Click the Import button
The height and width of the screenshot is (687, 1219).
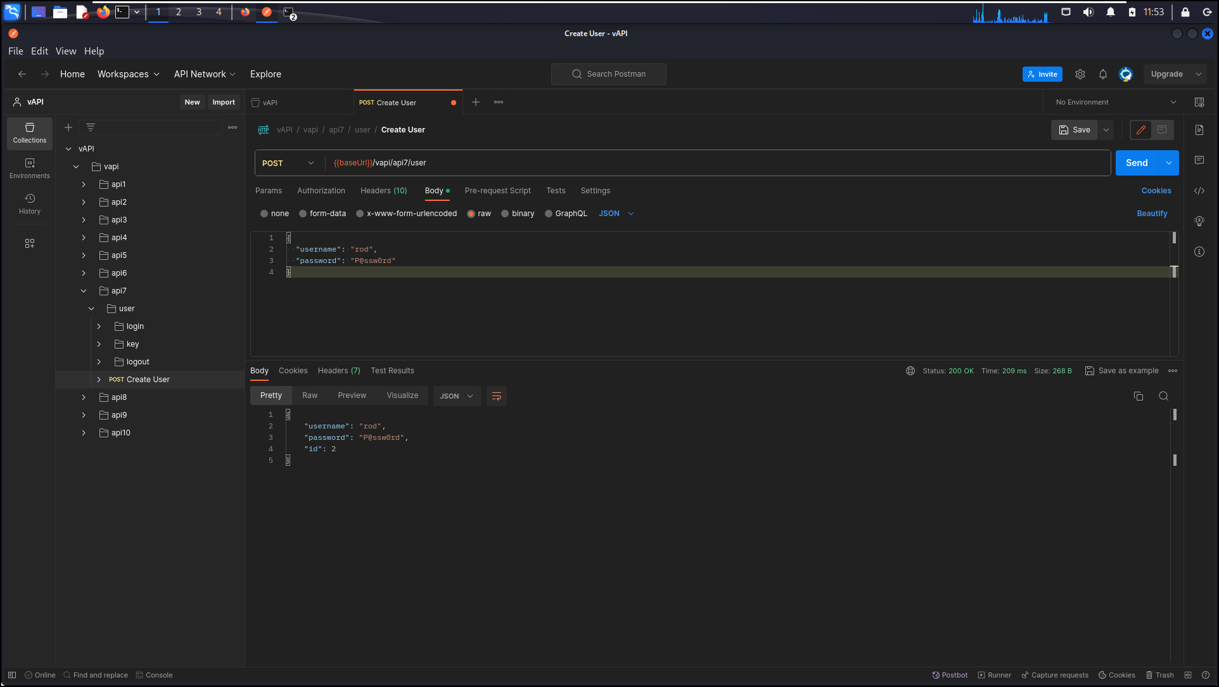[224, 102]
